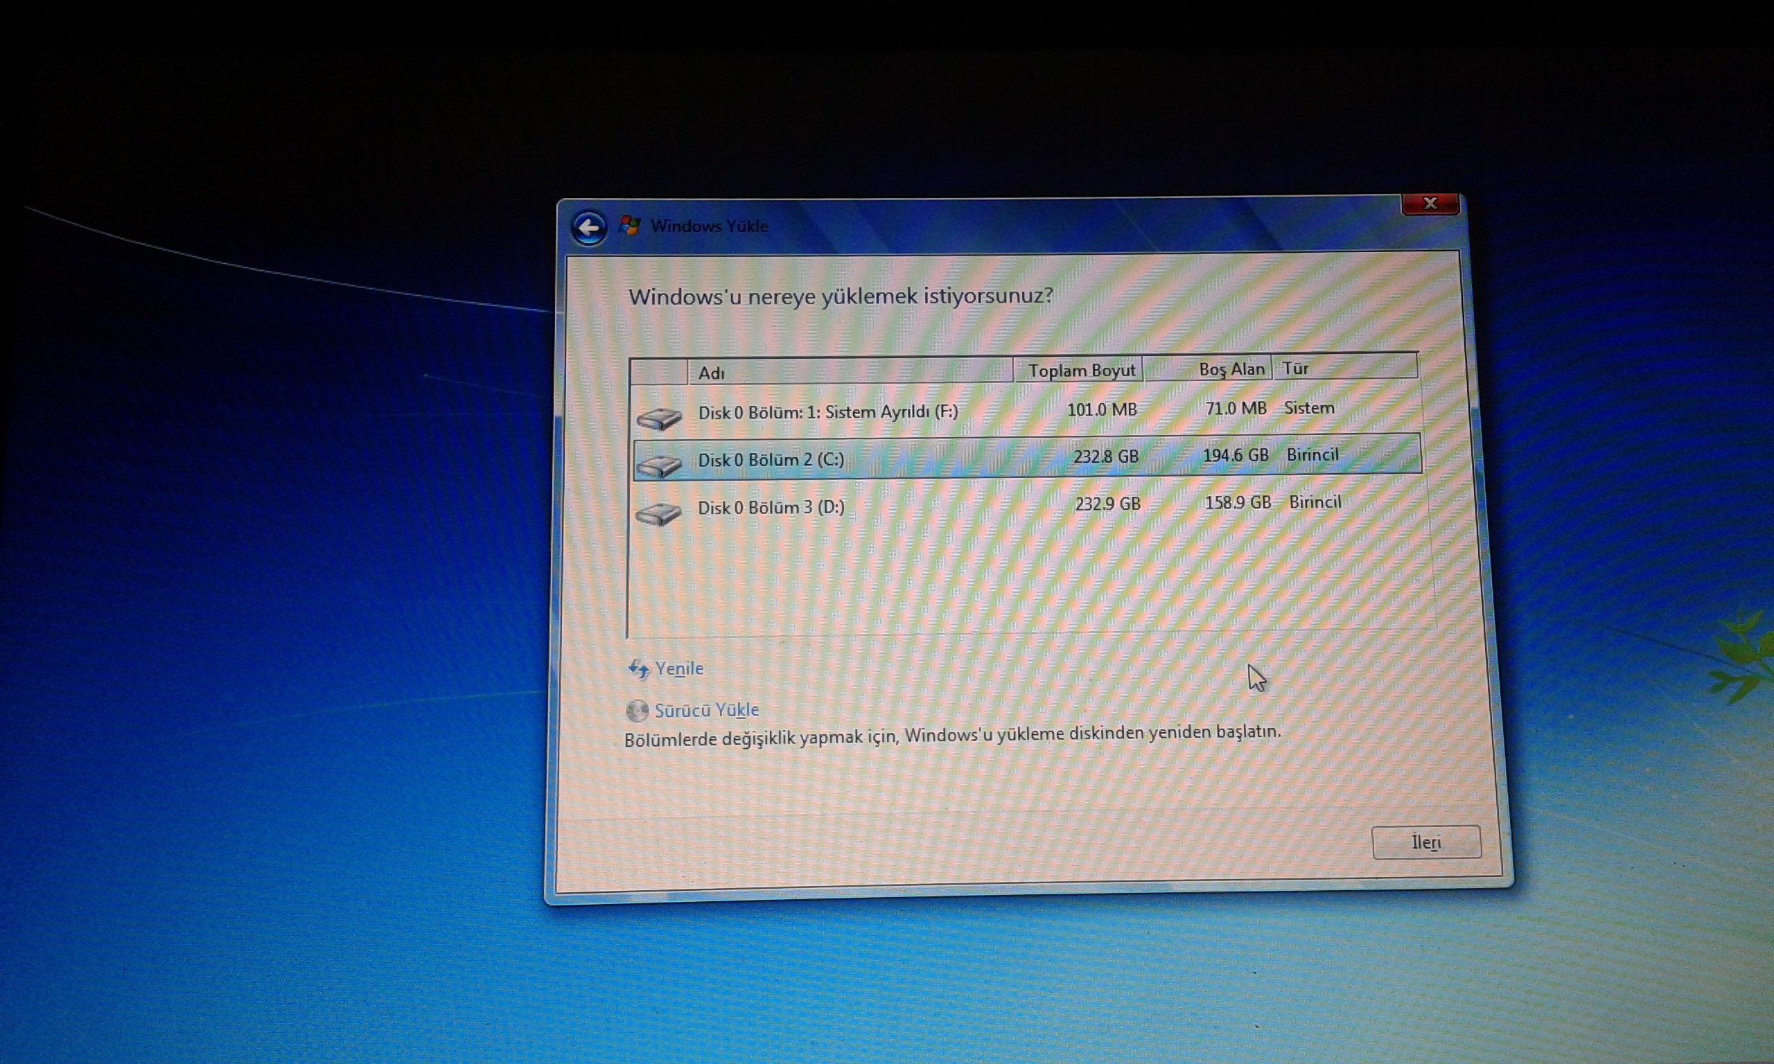Sort by the Boş Alan column header
The width and height of the screenshot is (1774, 1064).
point(1209,369)
